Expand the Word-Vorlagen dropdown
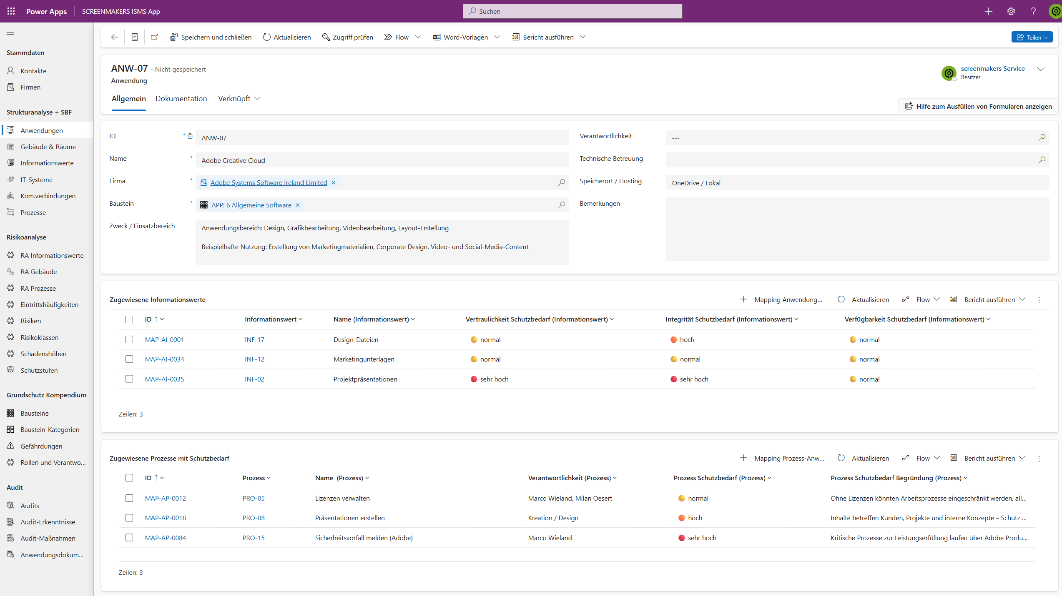Viewport: 1062px width, 596px height. (x=497, y=37)
